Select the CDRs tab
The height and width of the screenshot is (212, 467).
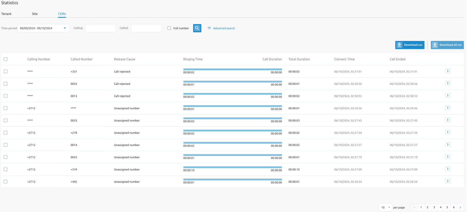point(62,14)
